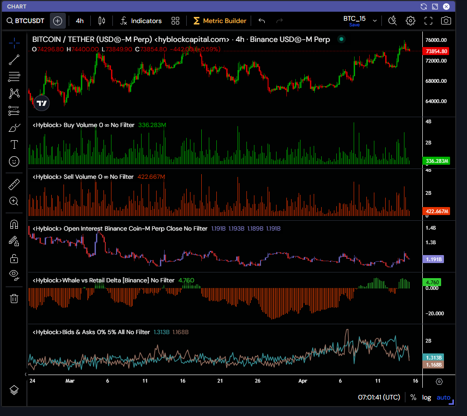This screenshot has height=416, width=467.
Task: Click the 336.283M buy volume axis tag
Action: click(x=436, y=161)
